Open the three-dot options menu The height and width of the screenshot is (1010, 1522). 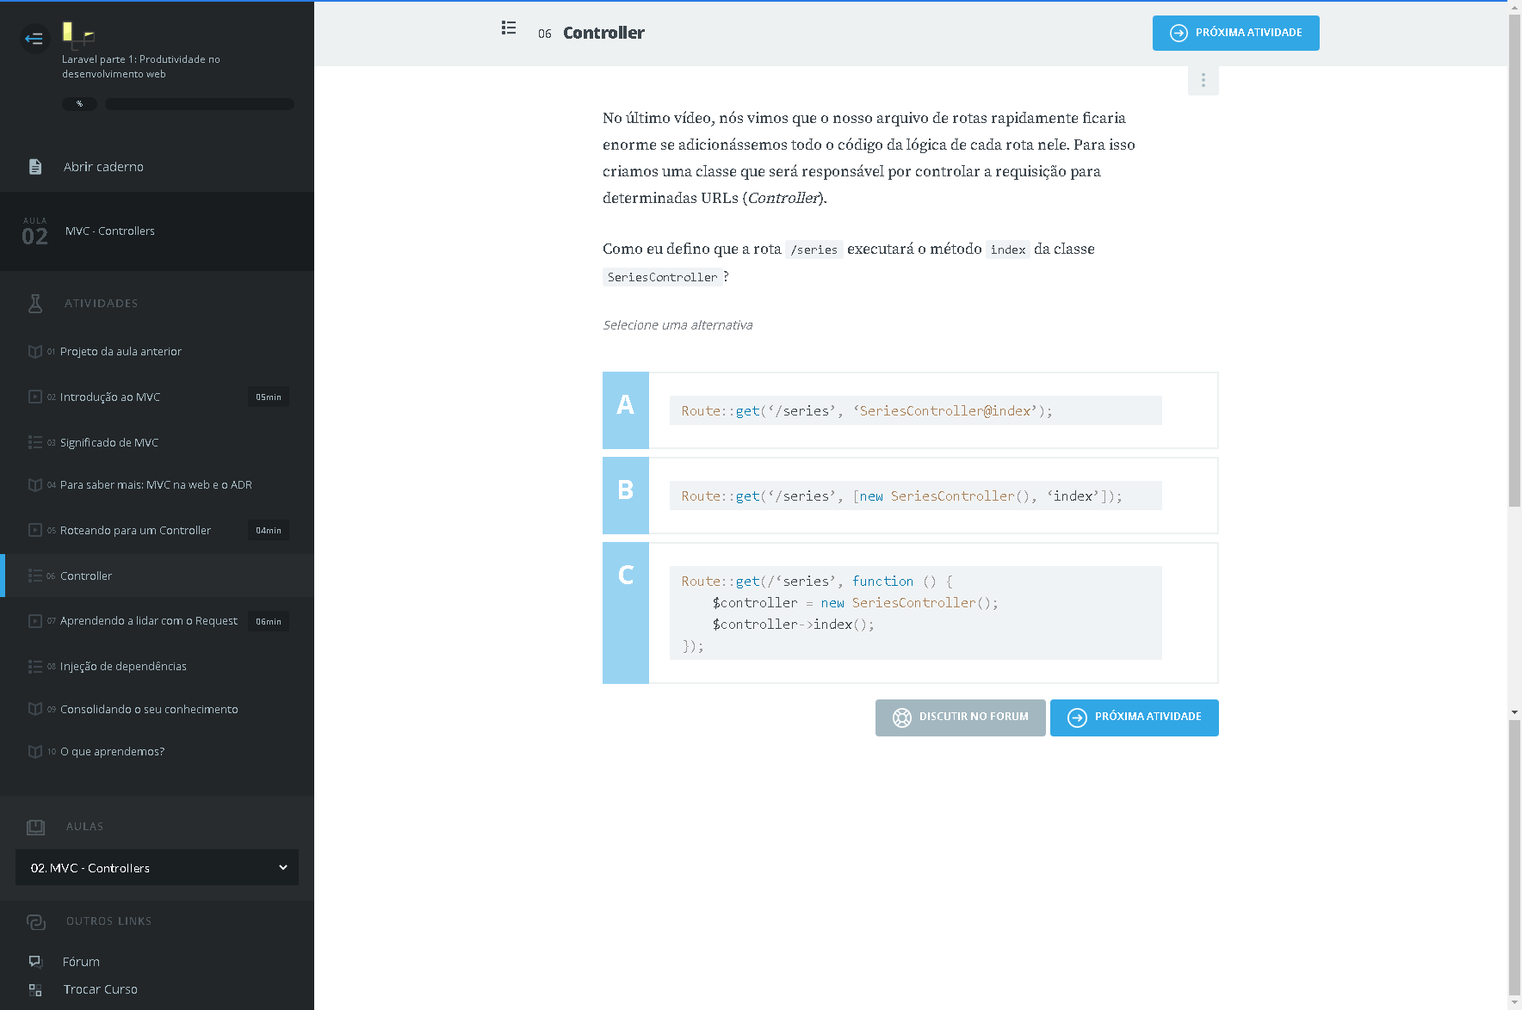click(x=1203, y=81)
